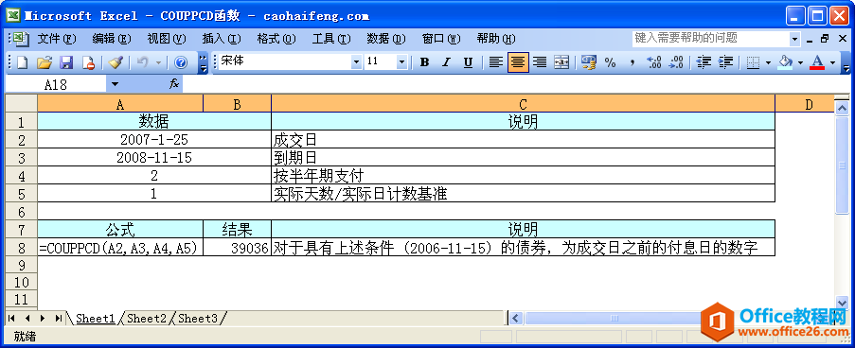This screenshot has height=348, width=855.
Task: Select column C header
Action: pos(523,104)
